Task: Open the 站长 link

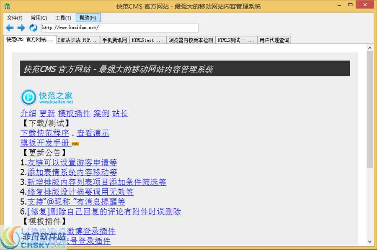Action: (x=120, y=113)
